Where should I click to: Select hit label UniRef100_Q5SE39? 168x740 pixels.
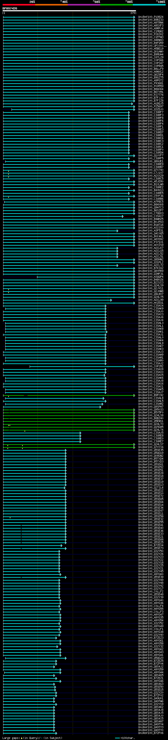click(x=150, y=577)
